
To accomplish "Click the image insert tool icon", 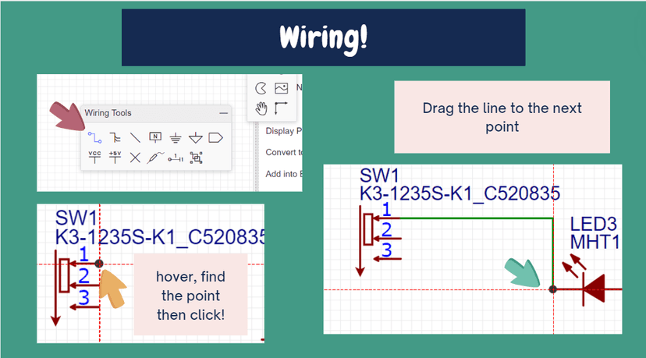I will pyautogui.click(x=282, y=87).
